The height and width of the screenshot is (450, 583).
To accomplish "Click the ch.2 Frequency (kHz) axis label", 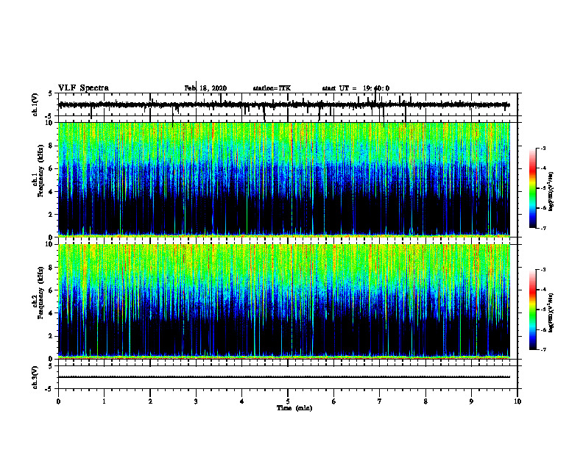I will [x=39, y=293].
